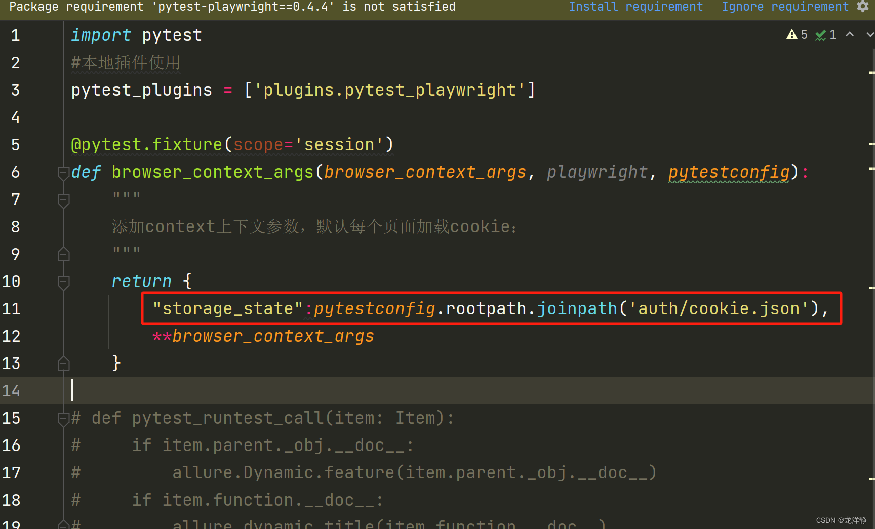Image resolution: width=875 pixels, height=529 pixels.
Task: Go to previous highlighted error arrow
Action: pos(850,34)
